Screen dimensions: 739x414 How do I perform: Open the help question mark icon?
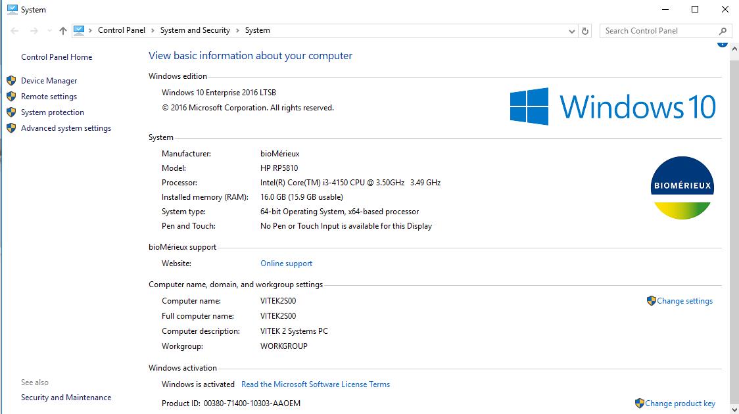coord(722,43)
